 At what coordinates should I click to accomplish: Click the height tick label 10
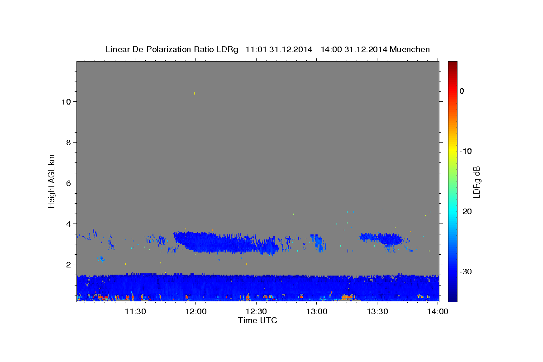(66, 101)
